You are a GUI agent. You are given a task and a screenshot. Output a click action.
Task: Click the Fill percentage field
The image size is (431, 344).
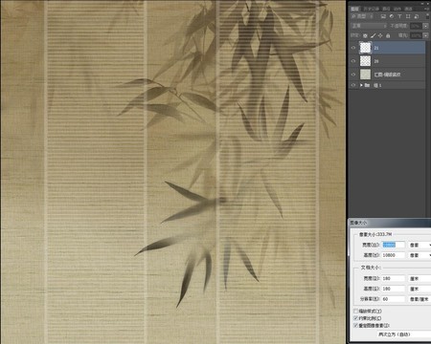pyautogui.click(x=416, y=35)
